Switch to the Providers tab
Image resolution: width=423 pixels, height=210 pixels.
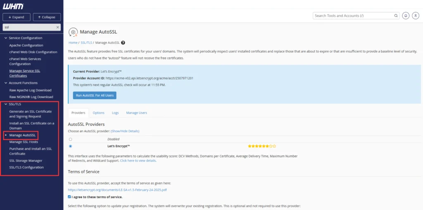tap(78, 113)
